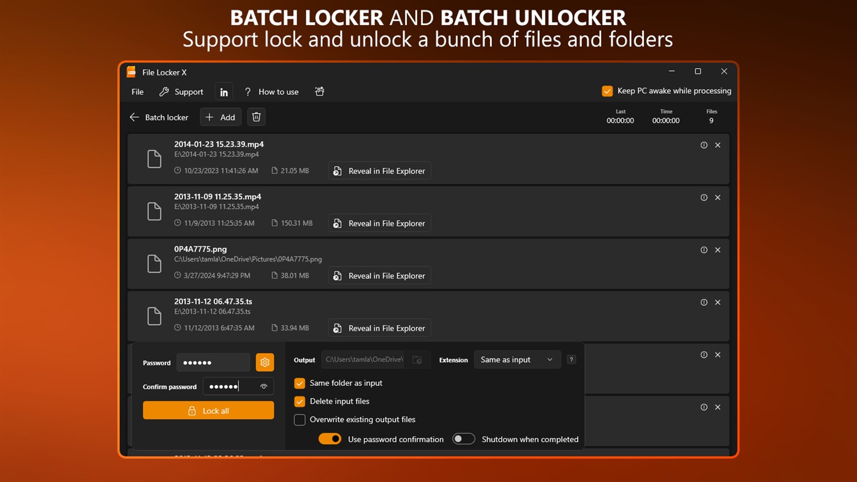The width and height of the screenshot is (857, 482).
Task: Click the gift box icon next to How to use
Action: pos(319,91)
